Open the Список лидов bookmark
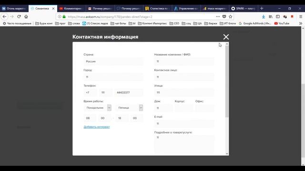 point(95,23)
